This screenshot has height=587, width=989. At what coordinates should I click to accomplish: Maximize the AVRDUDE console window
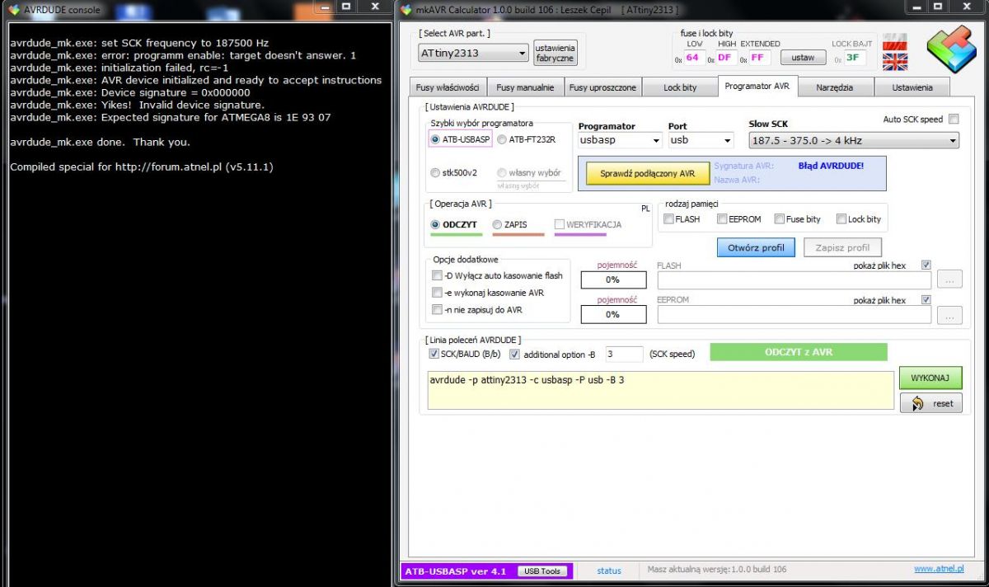click(x=346, y=7)
